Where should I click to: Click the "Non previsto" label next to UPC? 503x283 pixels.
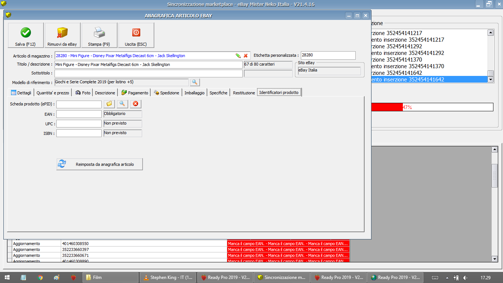pos(123,123)
